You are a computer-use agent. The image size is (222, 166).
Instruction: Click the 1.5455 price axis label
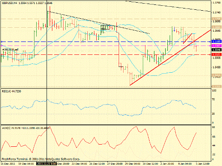(217, 67)
